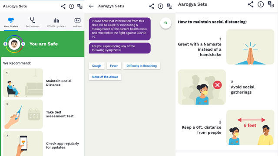Open info icon on the social distancing screen
The width and height of the screenshot is (278, 156).
pyautogui.click(x=261, y=4)
